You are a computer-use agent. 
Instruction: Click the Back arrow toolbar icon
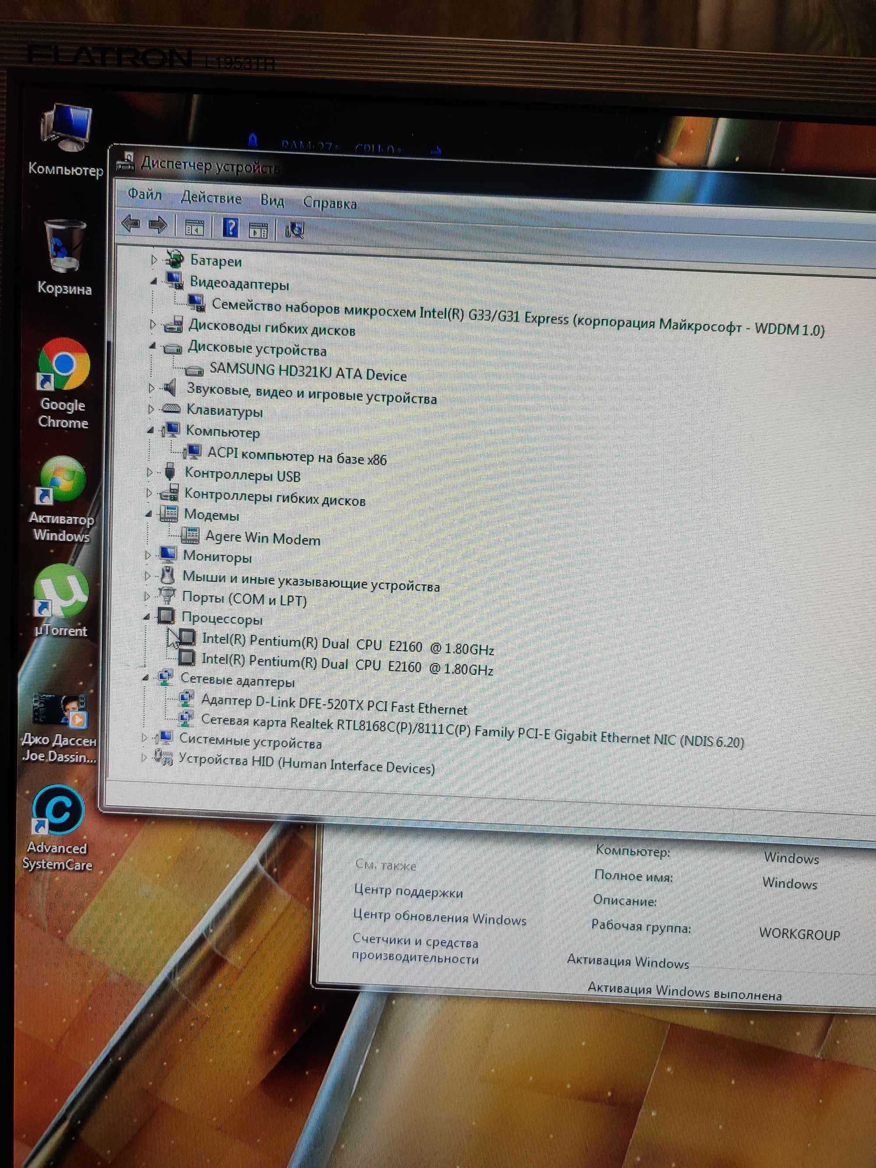click(131, 224)
